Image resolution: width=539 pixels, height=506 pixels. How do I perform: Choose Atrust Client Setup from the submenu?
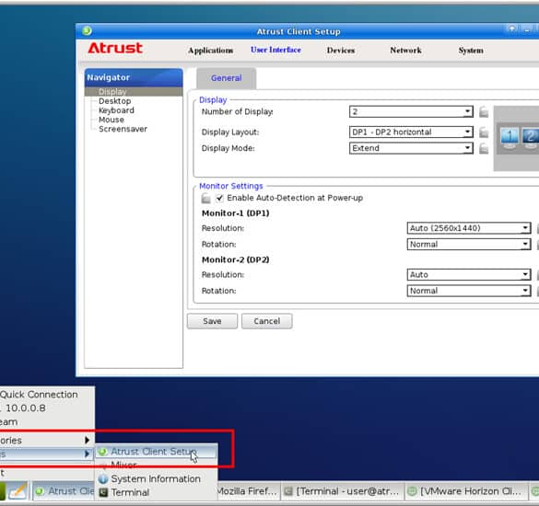point(156,452)
